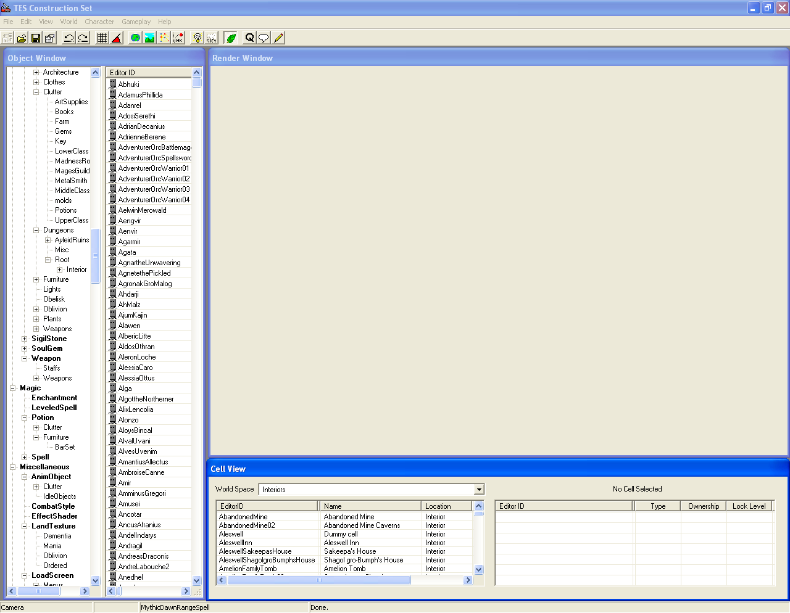
Task: Open Script editor pencil icon
Action: pos(278,38)
